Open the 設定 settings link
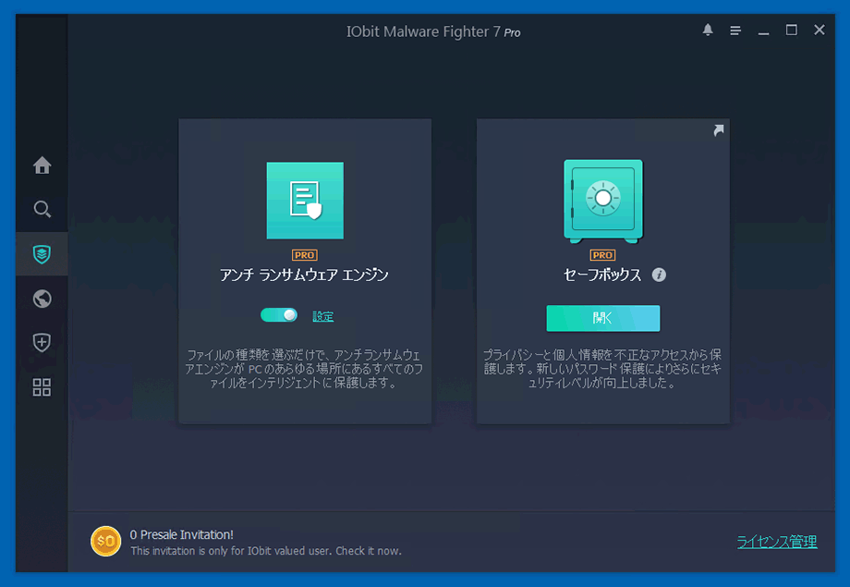 pos(323,316)
